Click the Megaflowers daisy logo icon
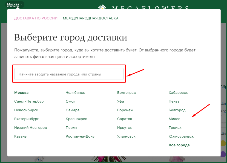 point(102,7)
